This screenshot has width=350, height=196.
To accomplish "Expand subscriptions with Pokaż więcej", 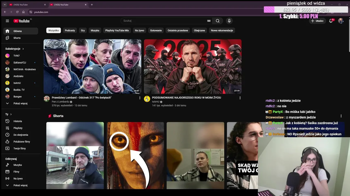I will click(21, 103).
